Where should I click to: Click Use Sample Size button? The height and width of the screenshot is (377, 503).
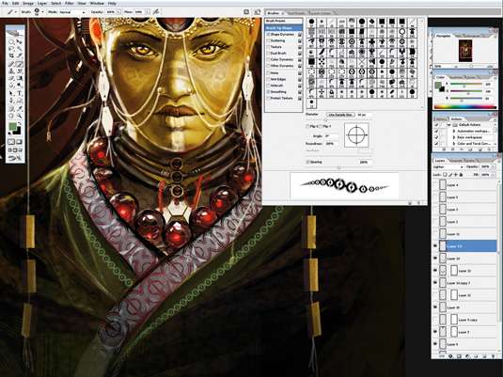[340, 115]
